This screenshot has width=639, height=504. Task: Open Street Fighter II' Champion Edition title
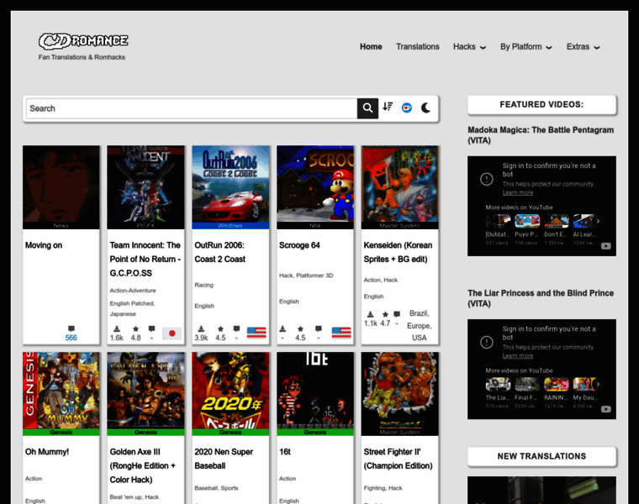coord(399,459)
